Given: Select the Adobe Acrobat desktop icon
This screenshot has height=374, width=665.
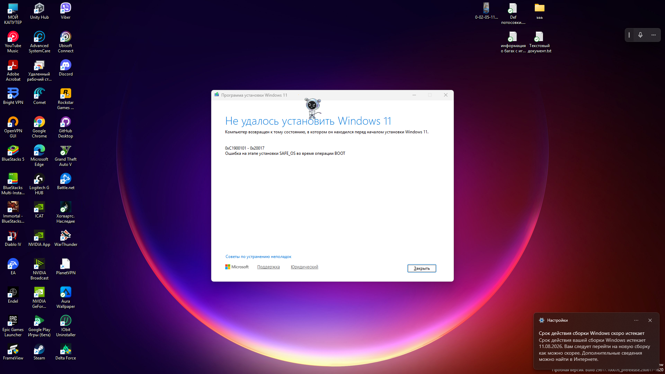Looking at the screenshot, I should pyautogui.click(x=13, y=70).
